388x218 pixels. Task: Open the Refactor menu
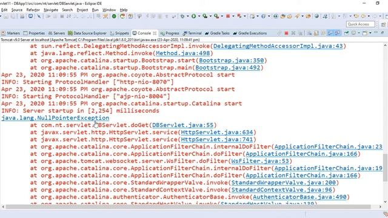(33, 10)
